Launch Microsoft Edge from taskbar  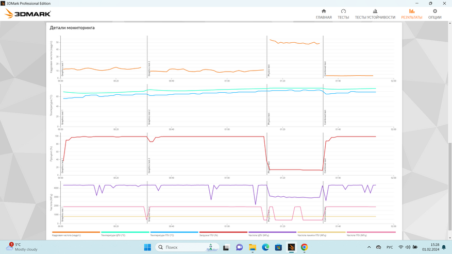265,247
